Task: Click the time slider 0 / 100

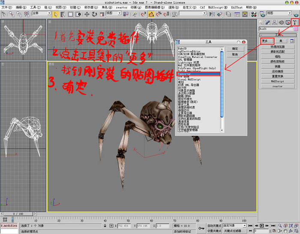Action: click(18, 214)
